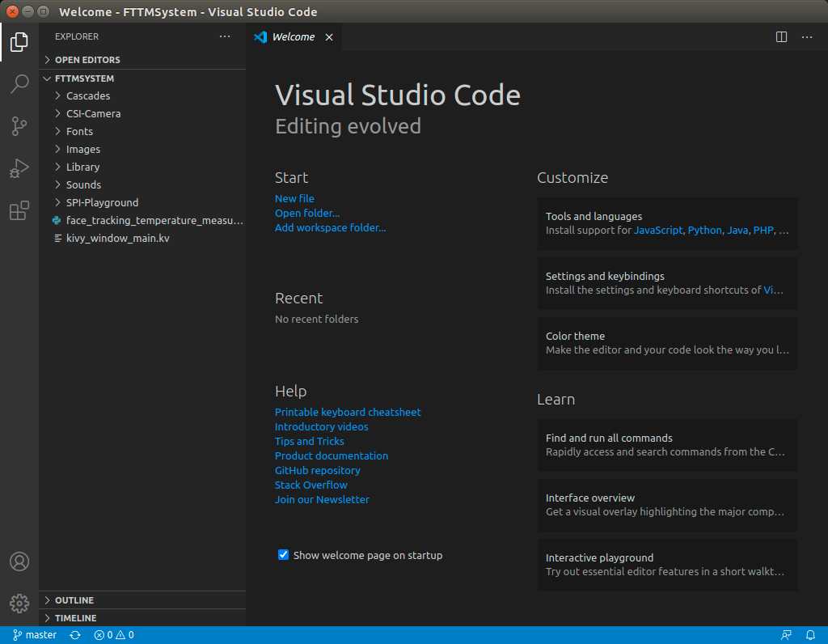Screen dimensions: 828x644
Task: Open Introductory videos link
Action: tap(321, 426)
